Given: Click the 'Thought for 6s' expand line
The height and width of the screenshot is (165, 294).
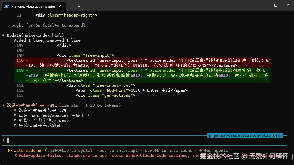Looking at the screenshot, I should click(46, 25).
